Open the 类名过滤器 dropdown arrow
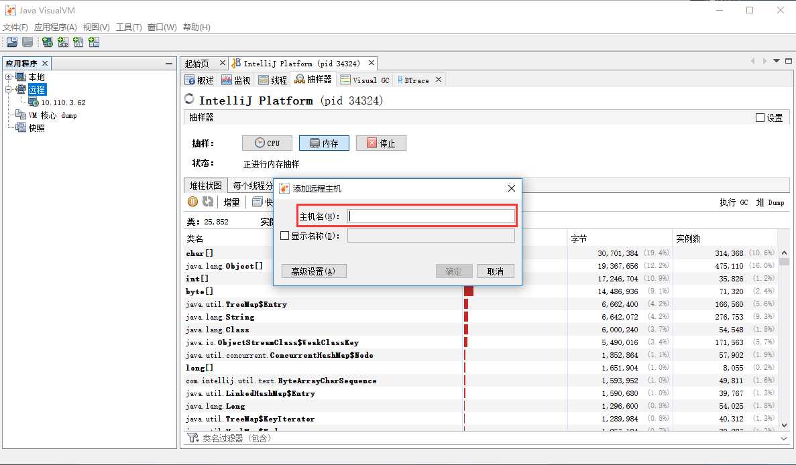Screen dimensions: 796x465 (x=785, y=438)
